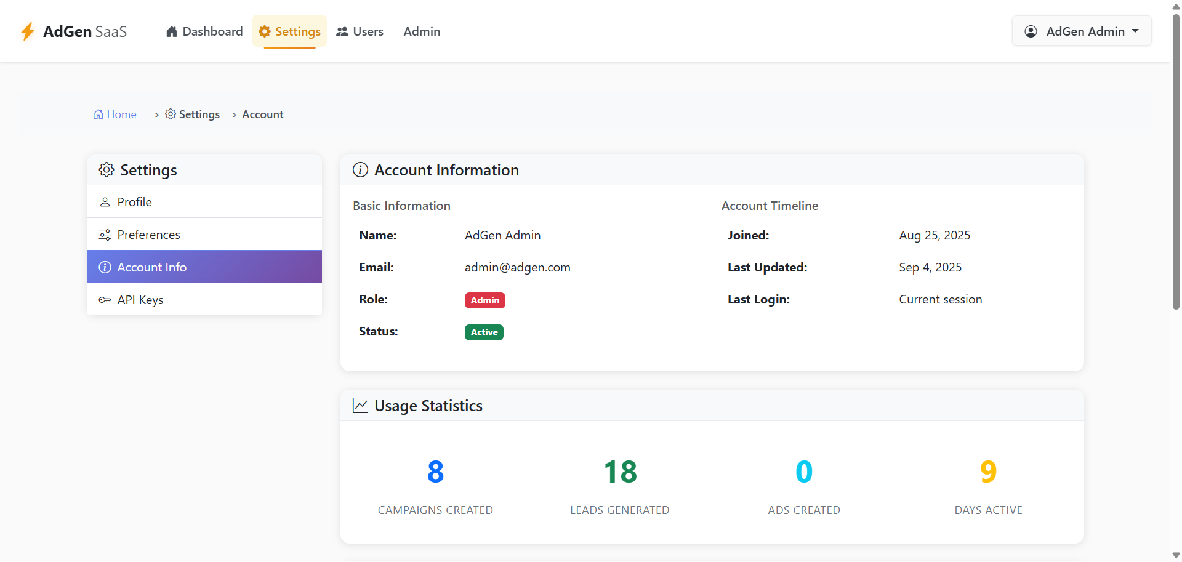1182x562 pixels.
Task: Click the Preferences sliders icon in sidebar
Action: [105, 235]
